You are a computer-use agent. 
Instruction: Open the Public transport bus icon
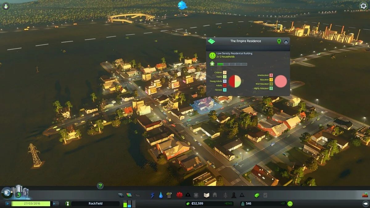(215, 195)
